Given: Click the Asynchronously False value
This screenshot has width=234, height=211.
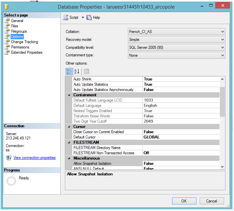Looking at the screenshot, I should 181,90.
